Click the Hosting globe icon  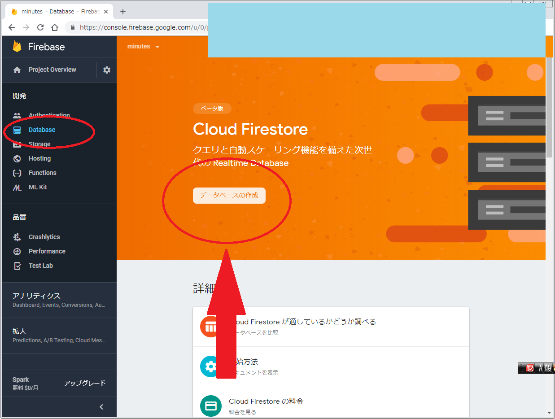click(17, 159)
